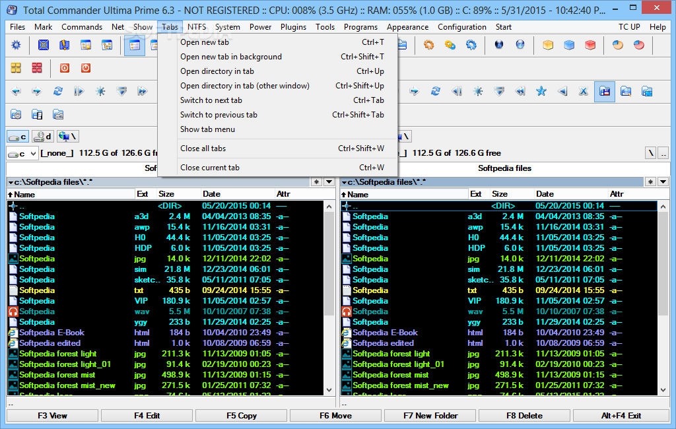Image resolution: width=676 pixels, height=429 pixels.
Task: Click the orange pie chart icon
Action: (618, 45)
